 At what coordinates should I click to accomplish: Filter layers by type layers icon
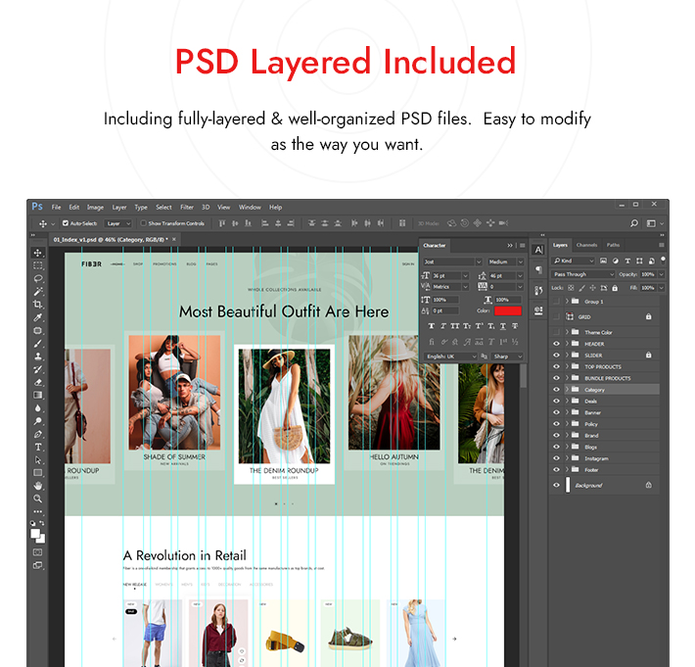tap(627, 261)
